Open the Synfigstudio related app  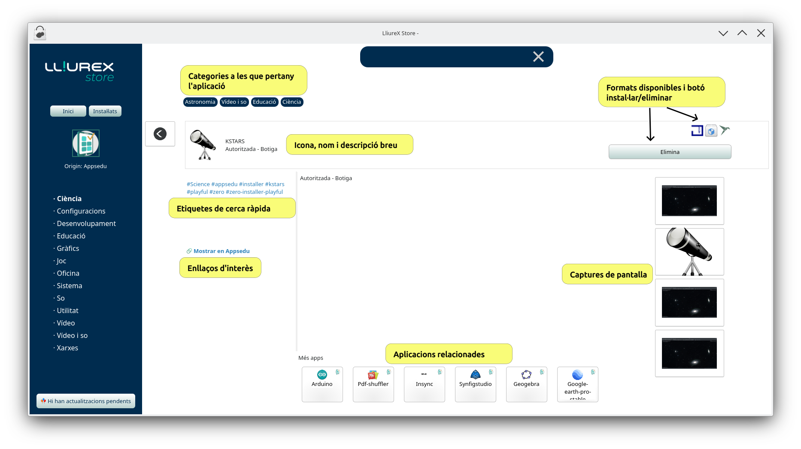pos(475,384)
